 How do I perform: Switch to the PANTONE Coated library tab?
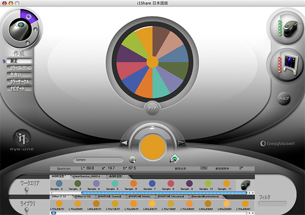coord(110,197)
